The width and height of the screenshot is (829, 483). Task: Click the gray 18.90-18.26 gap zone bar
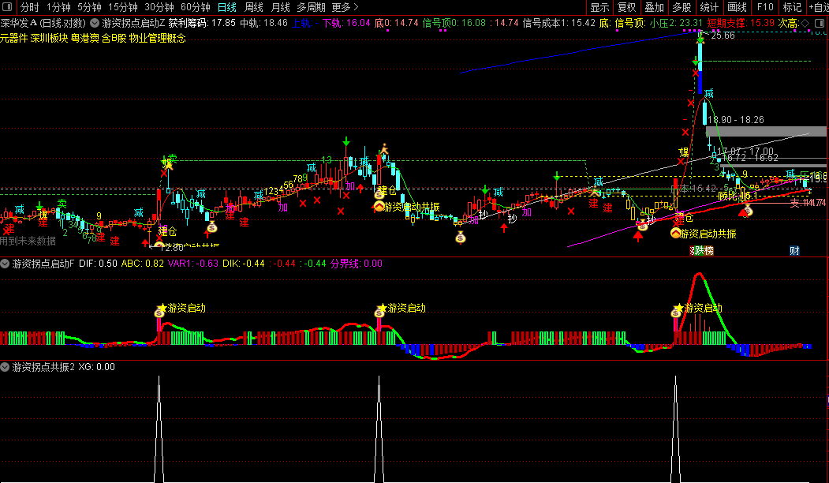click(766, 131)
